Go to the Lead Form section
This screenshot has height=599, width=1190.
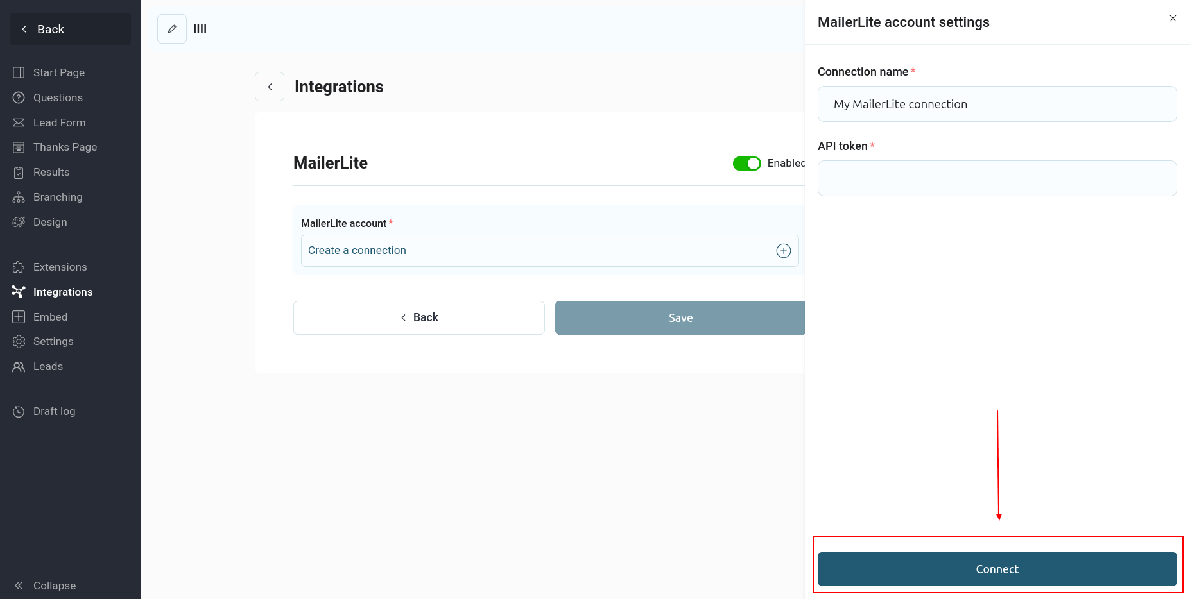pyautogui.click(x=59, y=122)
